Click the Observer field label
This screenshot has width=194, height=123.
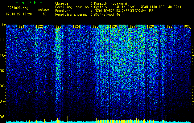[x=63, y=3]
